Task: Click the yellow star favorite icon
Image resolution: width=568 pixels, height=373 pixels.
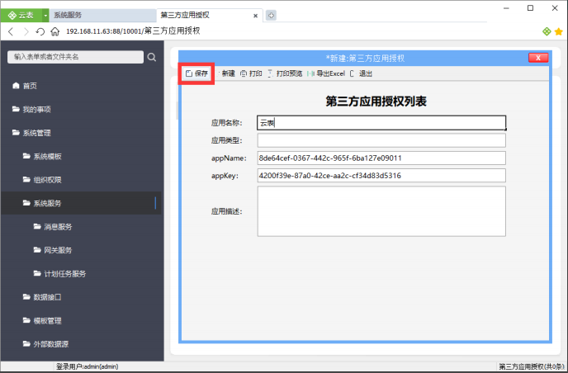Action: point(559,31)
